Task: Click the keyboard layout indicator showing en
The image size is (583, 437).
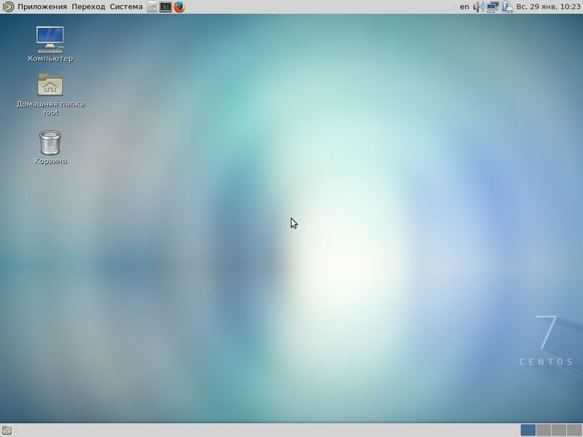Action: (463, 7)
